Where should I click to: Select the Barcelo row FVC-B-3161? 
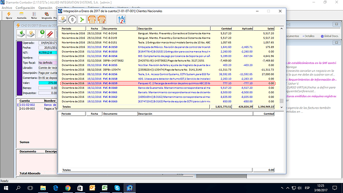coord(168,92)
